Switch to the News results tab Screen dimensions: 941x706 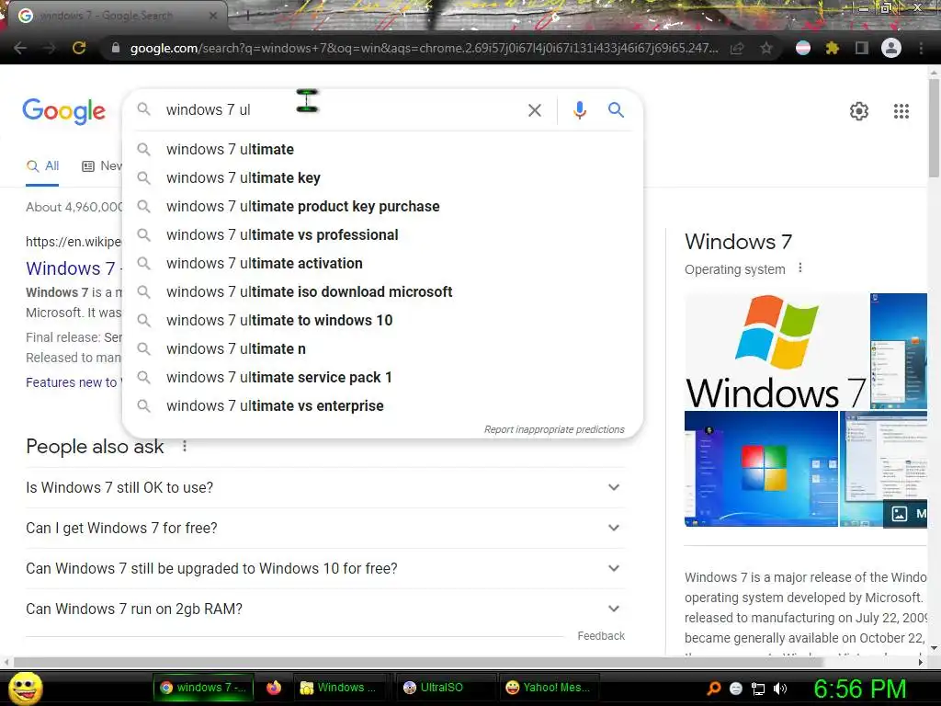point(102,165)
